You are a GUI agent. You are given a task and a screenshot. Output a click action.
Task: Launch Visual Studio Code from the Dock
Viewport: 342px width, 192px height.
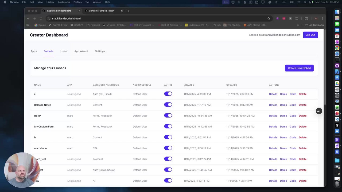[337, 119]
